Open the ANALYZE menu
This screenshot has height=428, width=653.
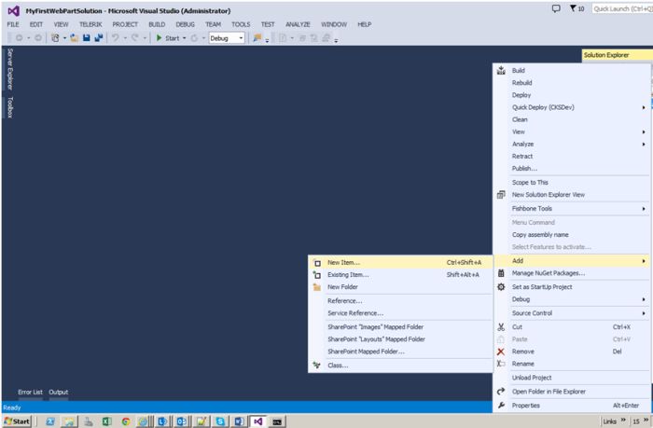pyautogui.click(x=298, y=24)
